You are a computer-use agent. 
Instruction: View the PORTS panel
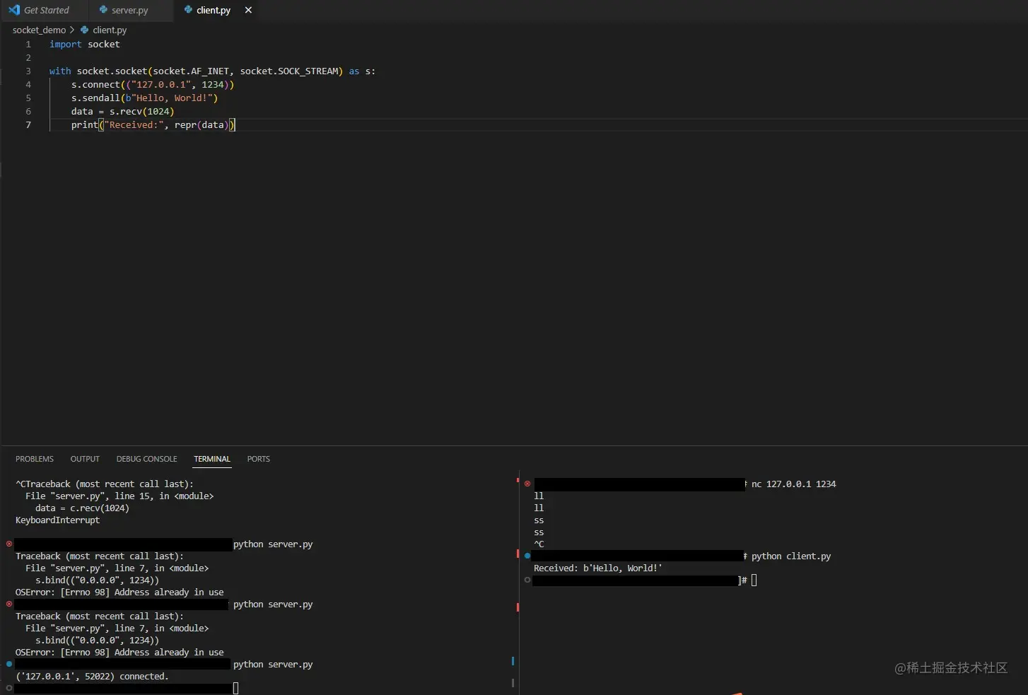pos(258,459)
